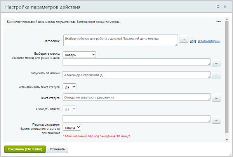Focus the Период ожидания value field
The image size is (233, 157).
136,119
